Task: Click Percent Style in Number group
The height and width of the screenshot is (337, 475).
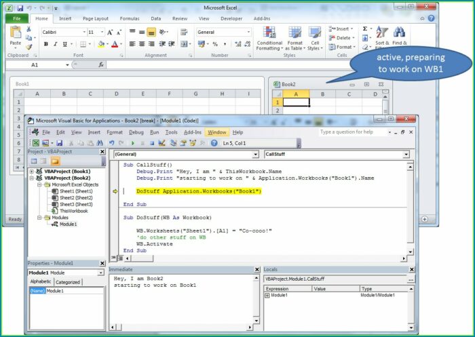Action: (215, 44)
